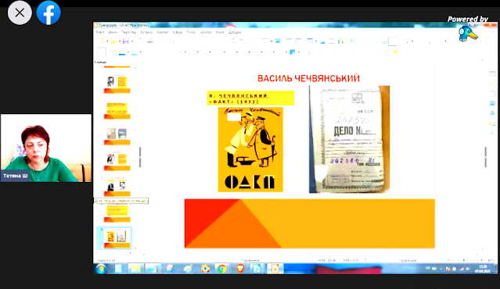Viewport: 500px width, 289px height.
Task: Click the Print toolbar icon
Action: click(x=150, y=41)
